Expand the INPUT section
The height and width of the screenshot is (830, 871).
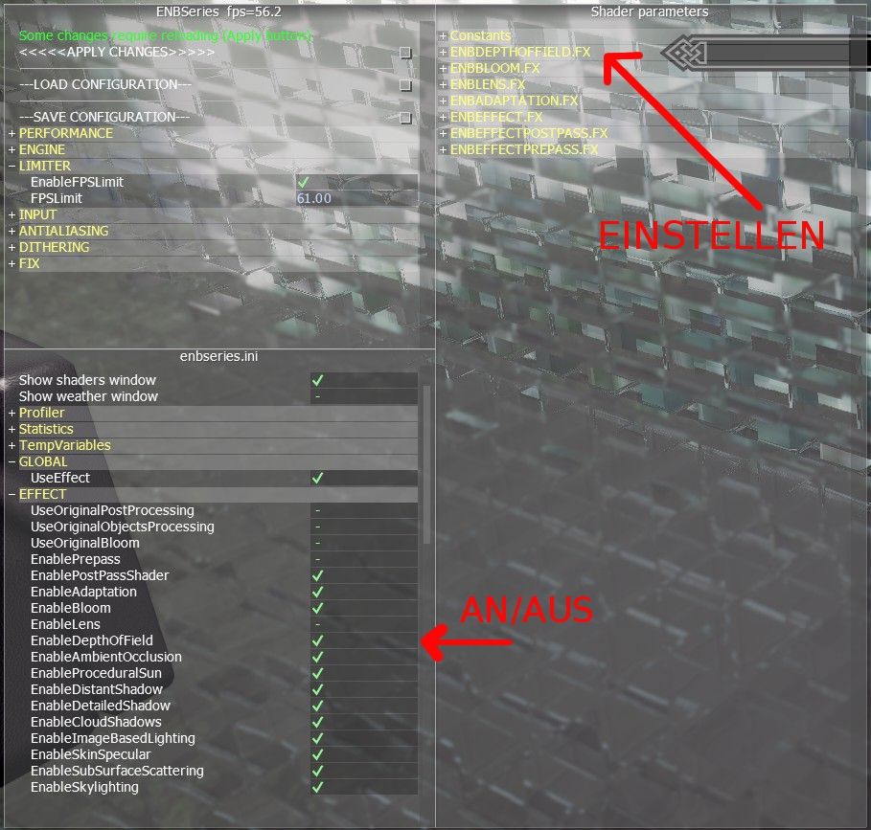pos(11,214)
